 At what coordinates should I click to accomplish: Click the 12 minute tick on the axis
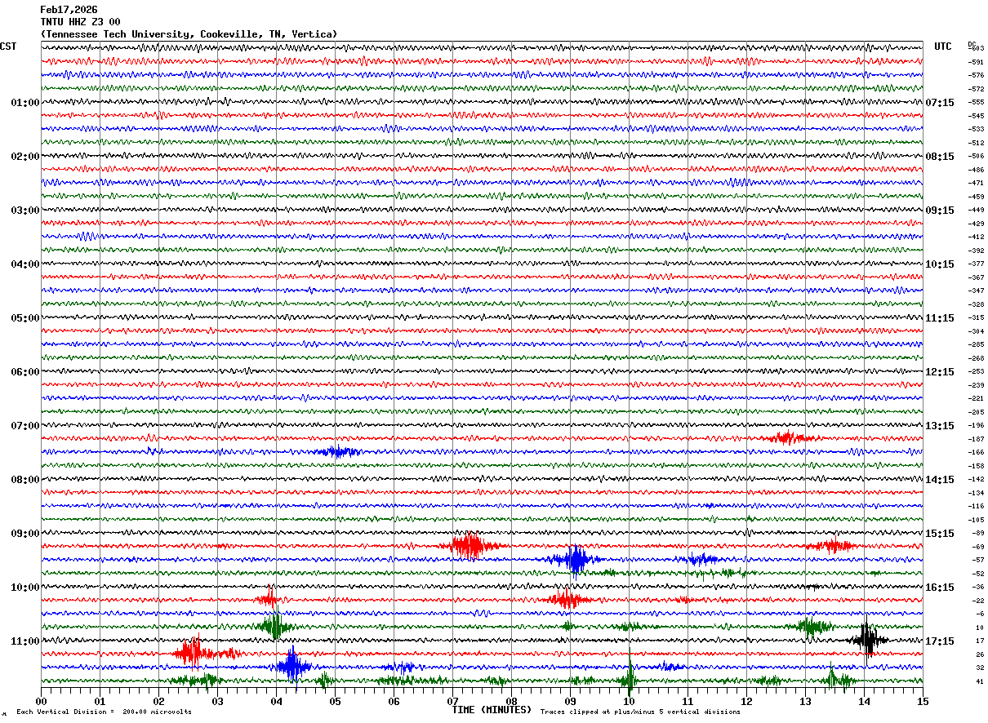coord(746,701)
